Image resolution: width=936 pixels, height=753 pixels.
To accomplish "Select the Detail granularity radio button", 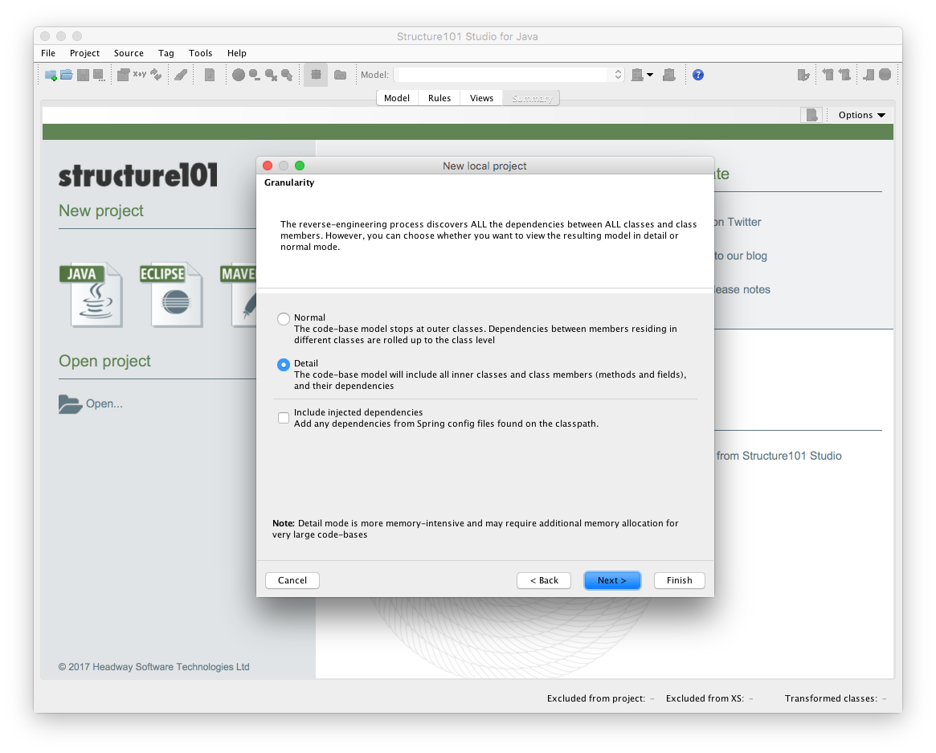I will coord(284,365).
